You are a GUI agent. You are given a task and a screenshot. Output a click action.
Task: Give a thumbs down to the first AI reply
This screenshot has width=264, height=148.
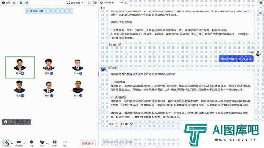coord(120,45)
